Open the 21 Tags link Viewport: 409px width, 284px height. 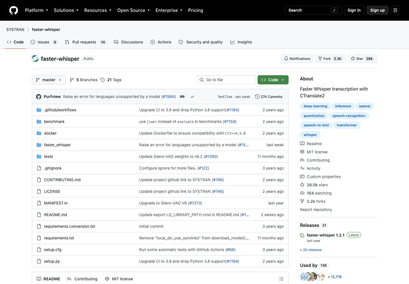pyautogui.click(x=111, y=80)
